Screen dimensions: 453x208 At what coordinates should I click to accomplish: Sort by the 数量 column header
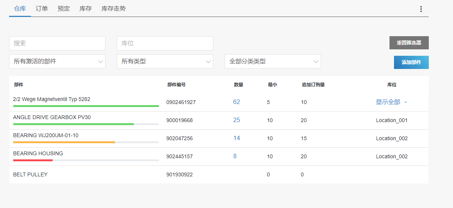tap(238, 85)
